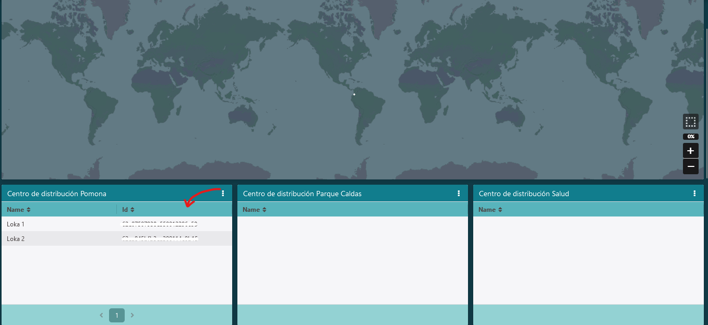Screen dimensions: 708x325
Task: Open Centro de distribución Salud options menu
Action: point(694,194)
